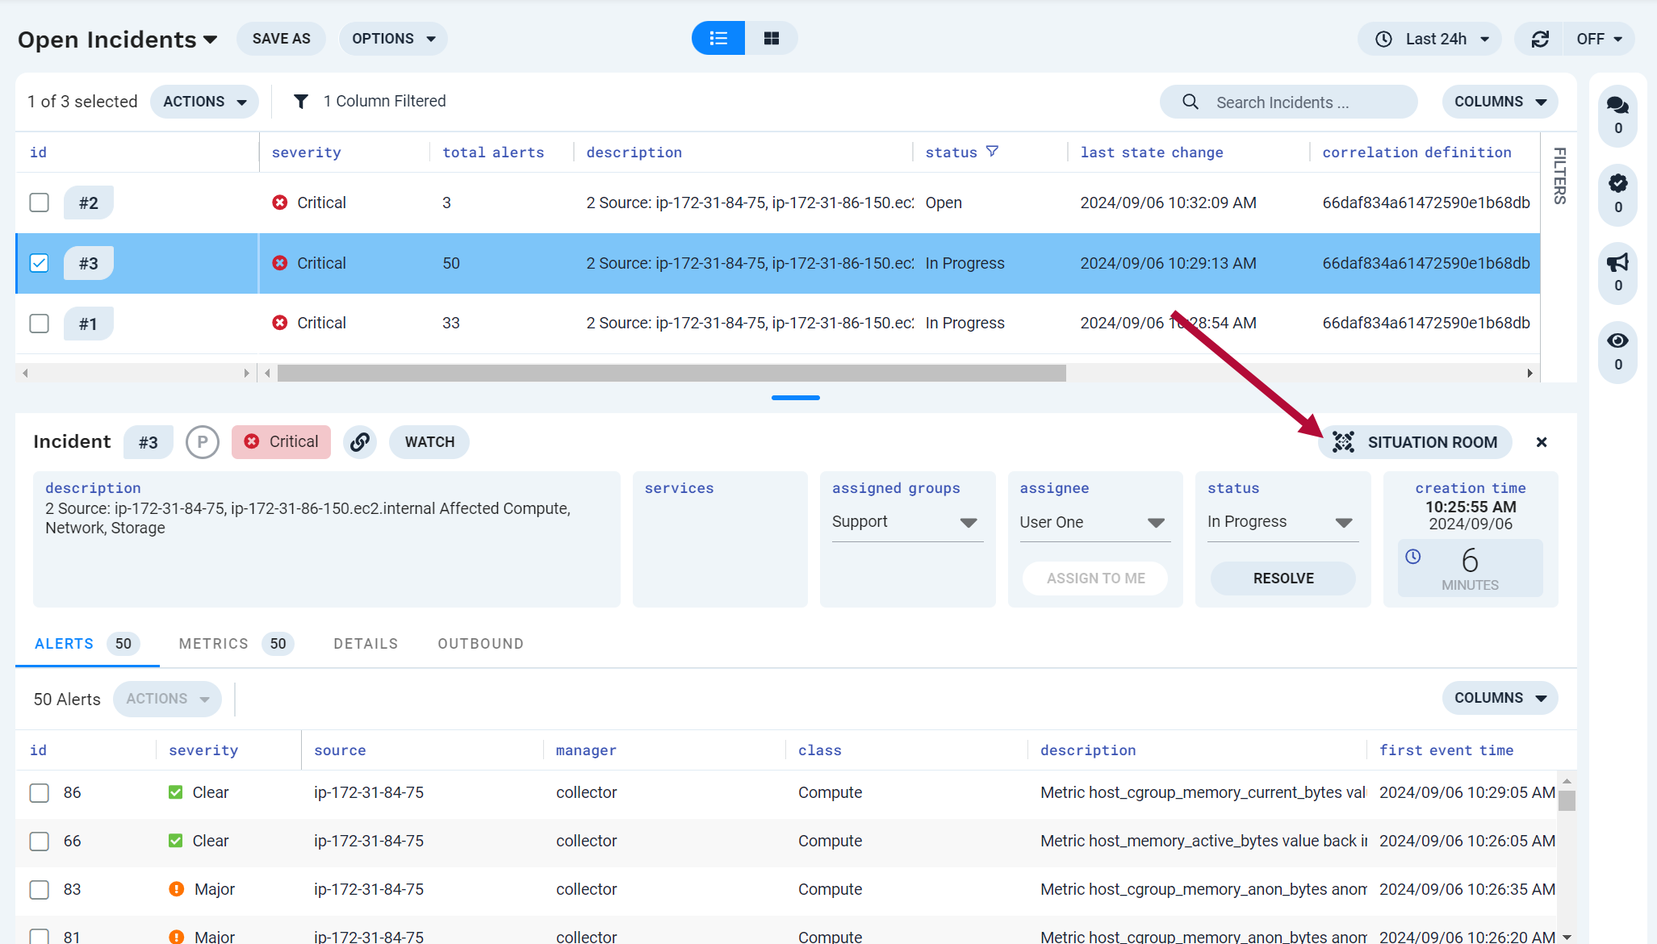Check the box for alert 83
This screenshot has width=1657, height=944.
click(x=39, y=890)
